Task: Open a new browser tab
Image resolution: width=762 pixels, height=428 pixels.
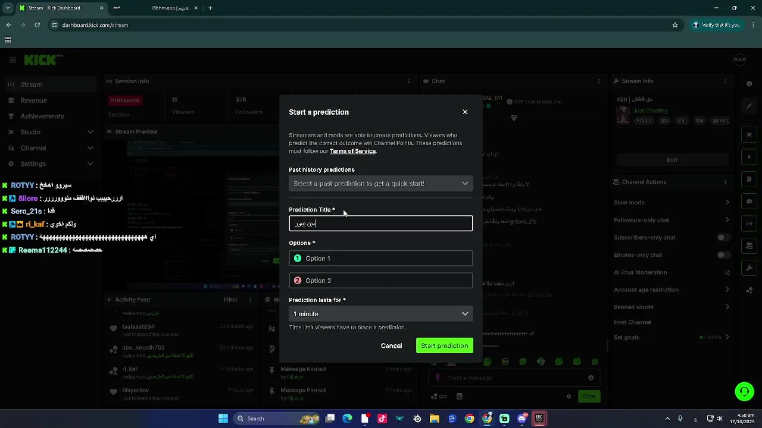Action: [210, 8]
